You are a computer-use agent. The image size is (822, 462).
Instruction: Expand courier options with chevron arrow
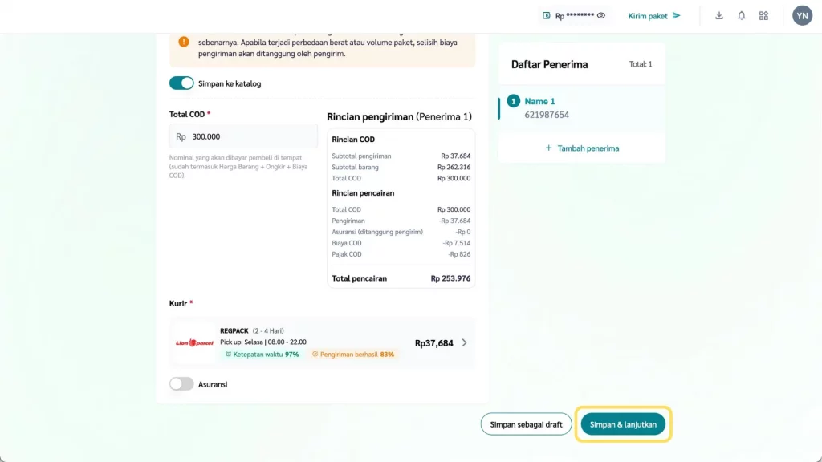[x=464, y=343]
